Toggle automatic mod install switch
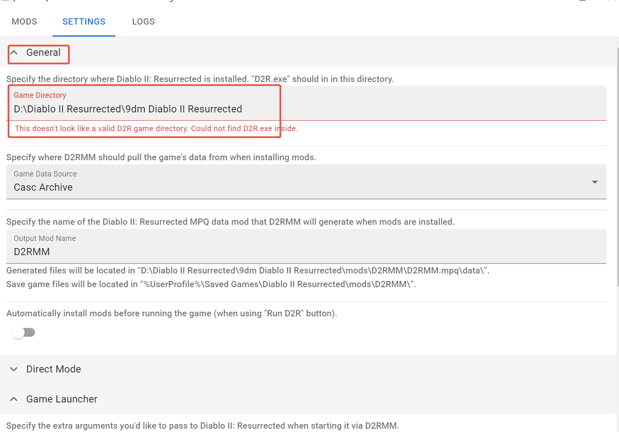The width and height of the screenshot is (619, 432). pyautogui.click(x=24, y=333)
